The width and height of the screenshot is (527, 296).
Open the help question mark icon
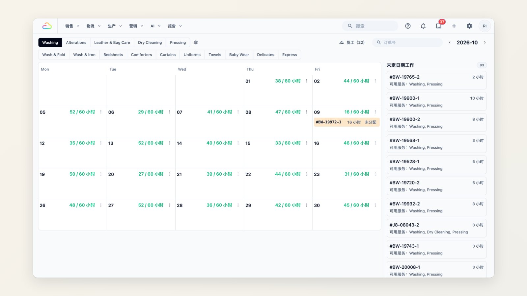tap(408, 26)
